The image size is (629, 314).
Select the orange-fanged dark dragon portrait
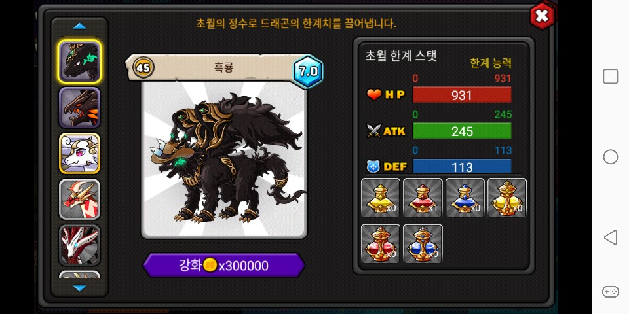[x=79, y=107]
